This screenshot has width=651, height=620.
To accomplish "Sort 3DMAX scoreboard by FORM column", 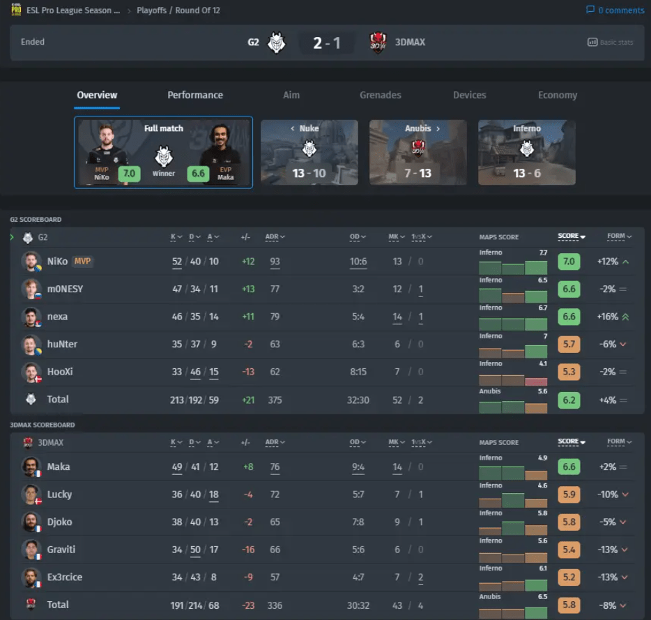I will 619,441.
